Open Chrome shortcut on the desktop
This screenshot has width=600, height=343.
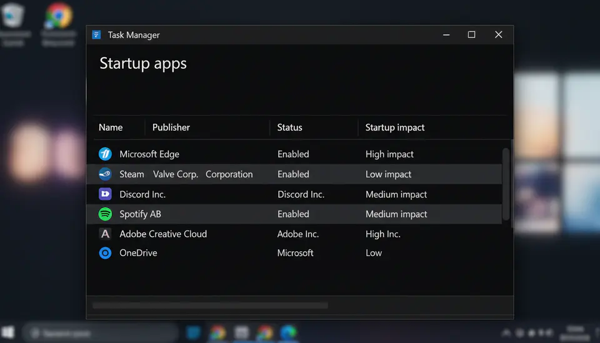[58, 24]
